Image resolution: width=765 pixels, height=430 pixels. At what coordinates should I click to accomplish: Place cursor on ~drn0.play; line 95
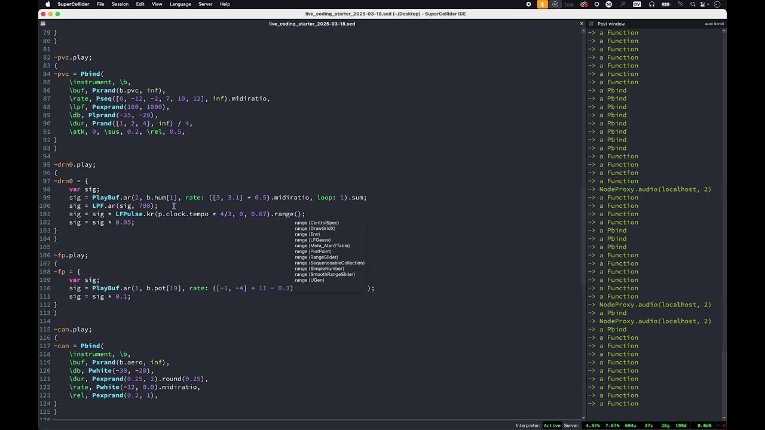pyautogui.click(x=75, y=165)
